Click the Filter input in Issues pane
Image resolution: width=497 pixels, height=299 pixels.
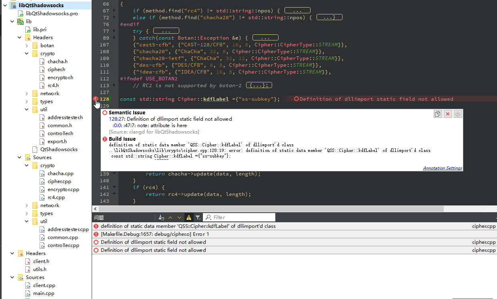(x=239, y=217)
